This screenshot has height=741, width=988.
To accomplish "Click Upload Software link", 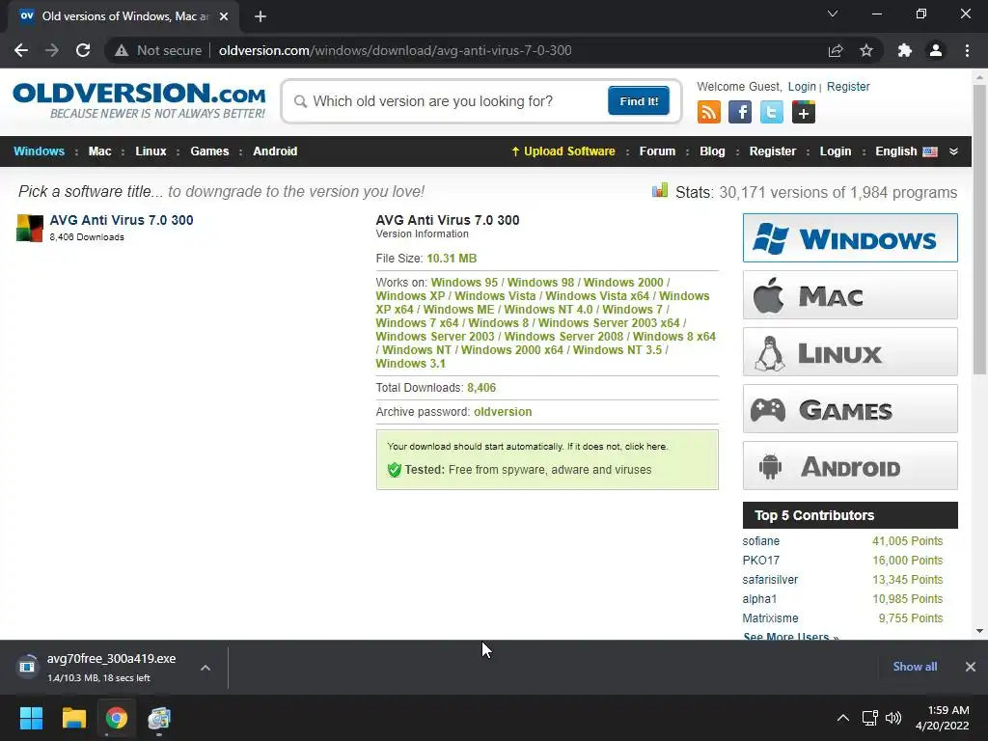I will pyautogui.click(x=563, y=151).
